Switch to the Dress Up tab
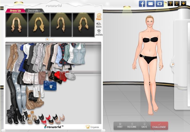Viewport: 190px width, 132px height. click(x=15, y=11)
